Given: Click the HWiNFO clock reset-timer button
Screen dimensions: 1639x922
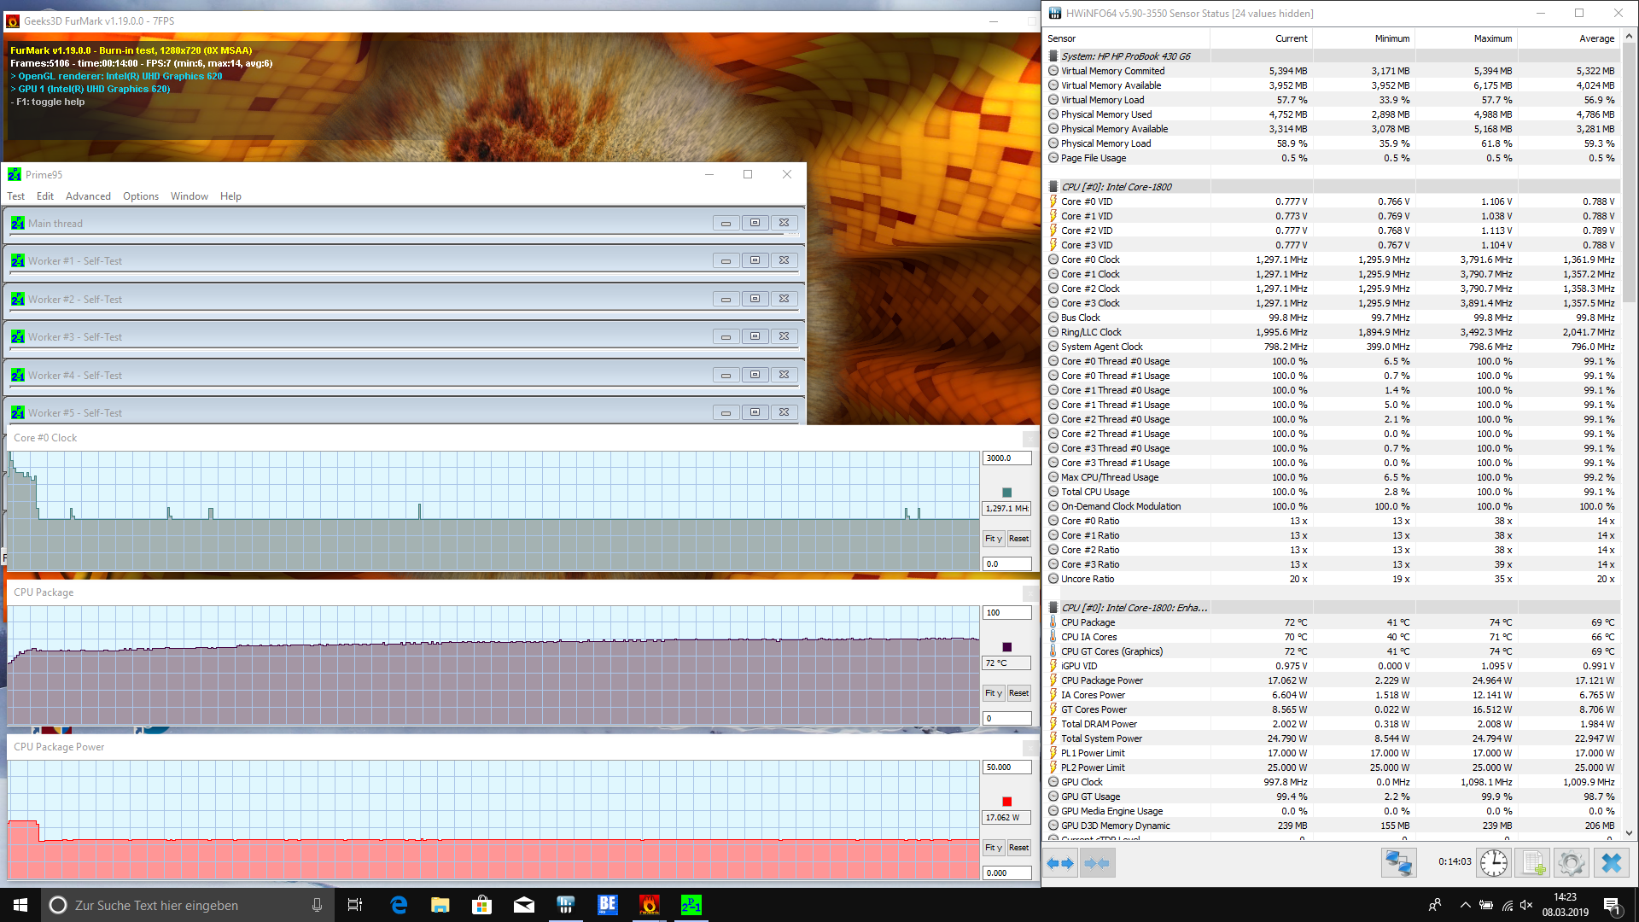Looking at the screenshot, I should click(x=1493, y=863).
